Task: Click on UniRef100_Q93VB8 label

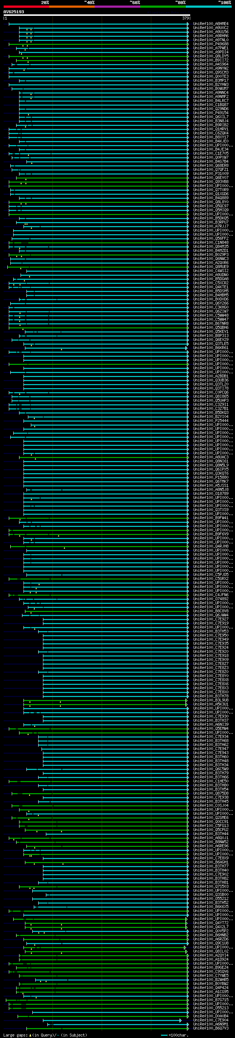Action: point(210,182)
